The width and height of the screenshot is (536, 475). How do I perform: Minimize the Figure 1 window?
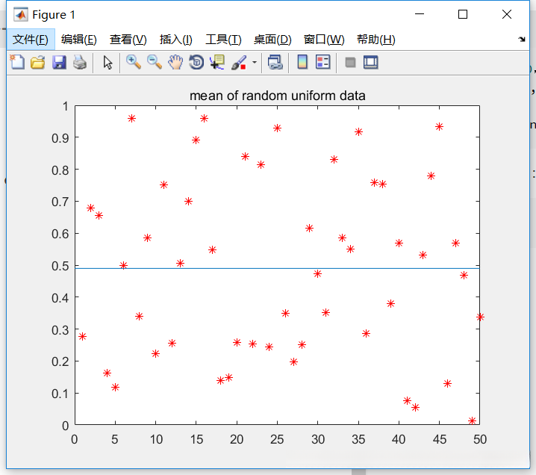420,14
